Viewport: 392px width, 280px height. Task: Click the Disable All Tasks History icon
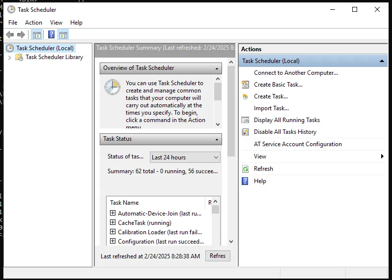(245, 132)
